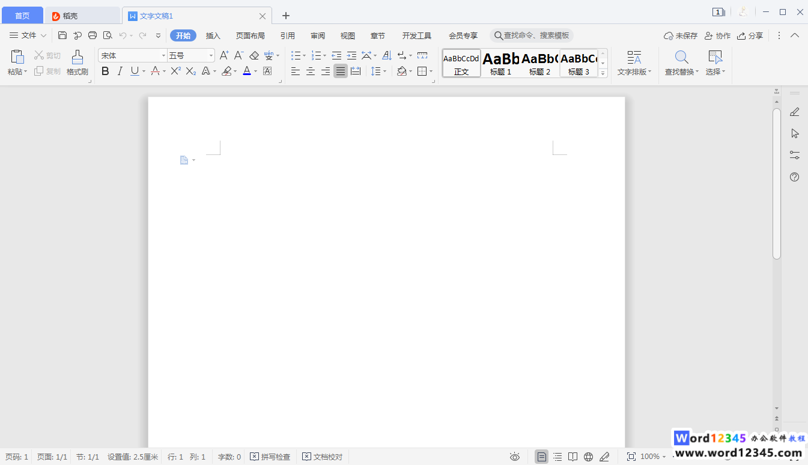Image resolution: width=808 pixels, height=465 pixels.
Task: Switch to the References (引用) tab
Action: (288, 36)
